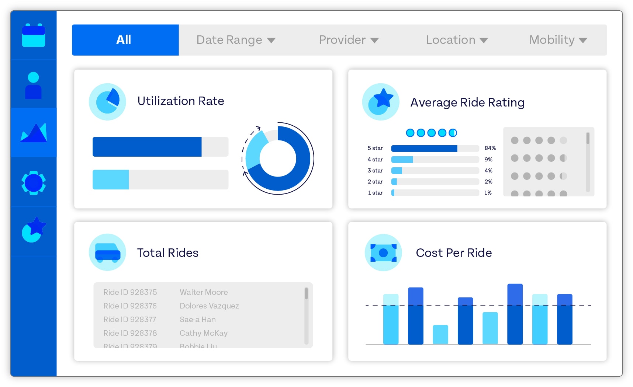Click the money icon beside Cost Per Ride
This screenshot has width=633, height=387.
coord(383,252)
